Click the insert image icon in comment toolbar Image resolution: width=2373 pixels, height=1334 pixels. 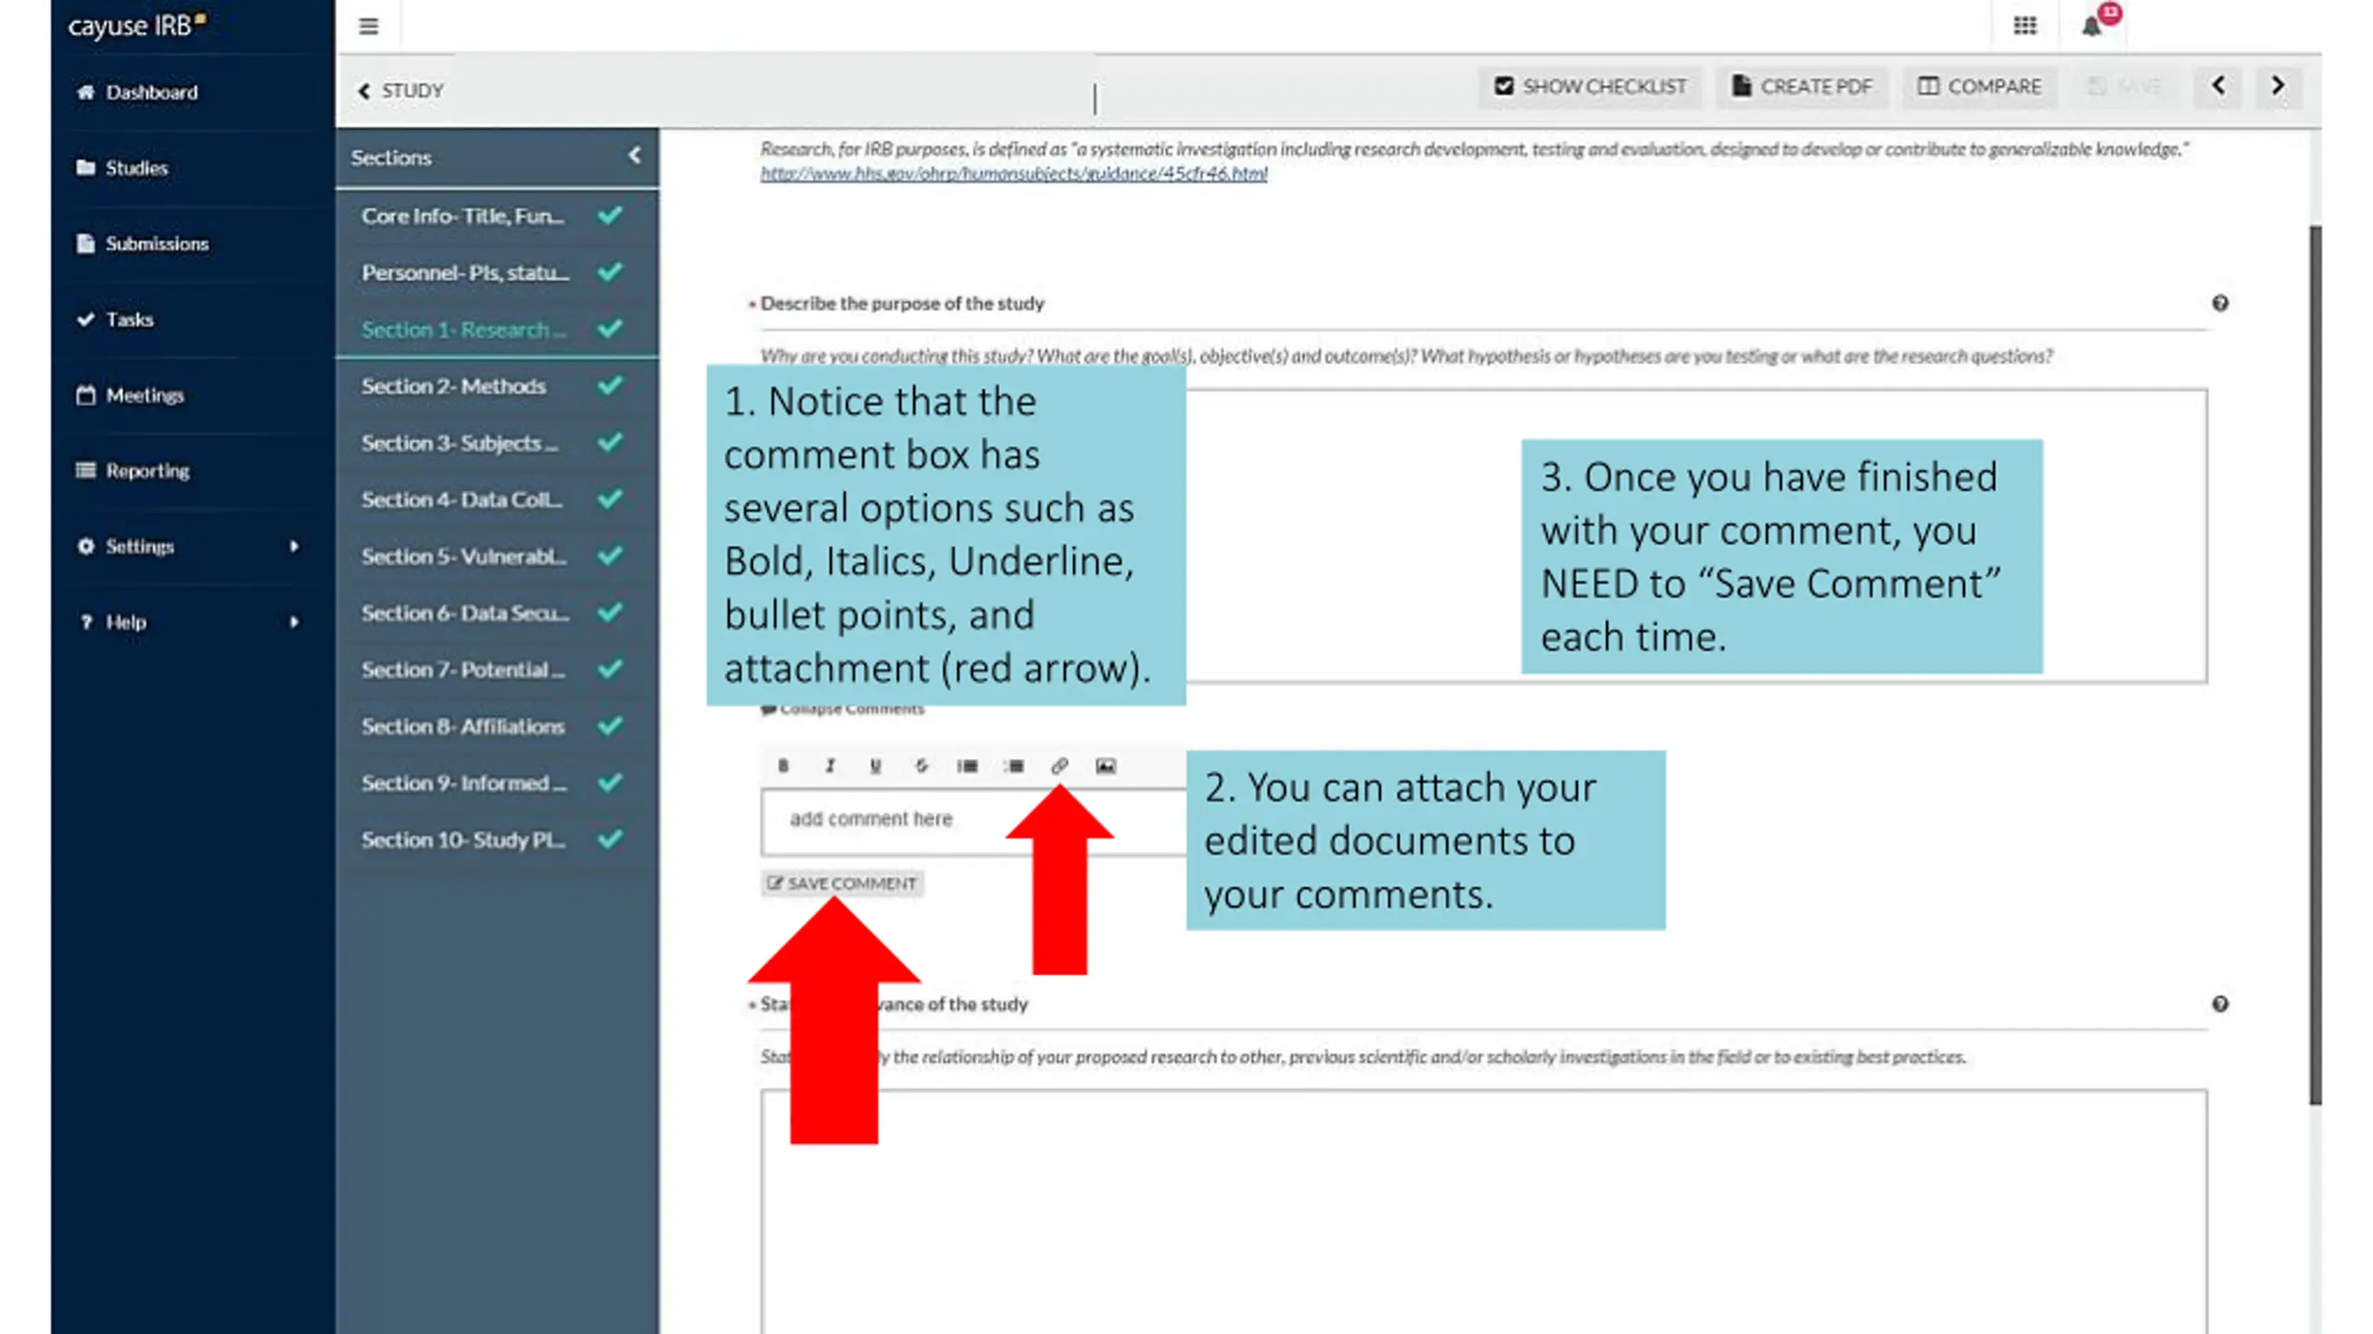(1105, 765)
